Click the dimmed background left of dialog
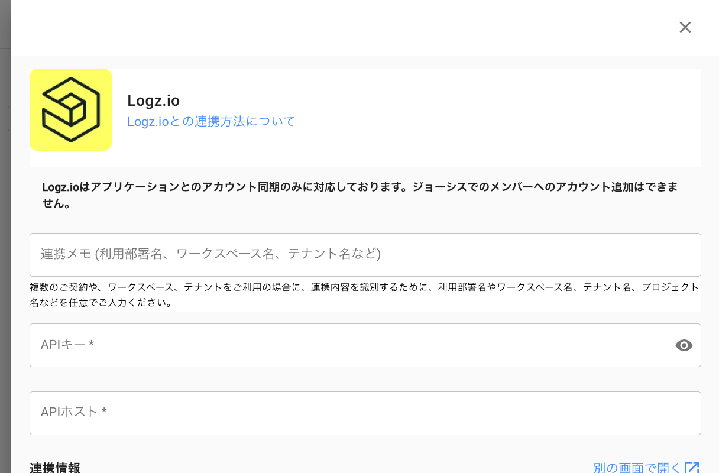 click(5, 237)
